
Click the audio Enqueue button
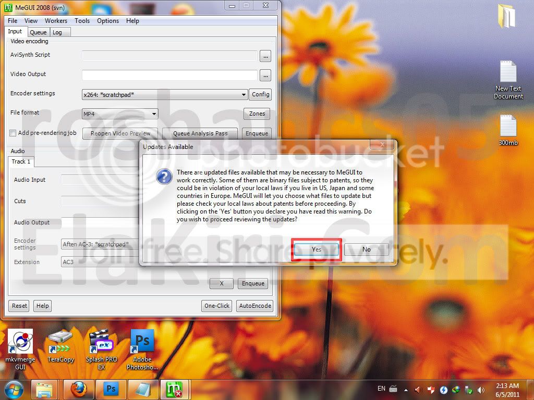(253, 283)
